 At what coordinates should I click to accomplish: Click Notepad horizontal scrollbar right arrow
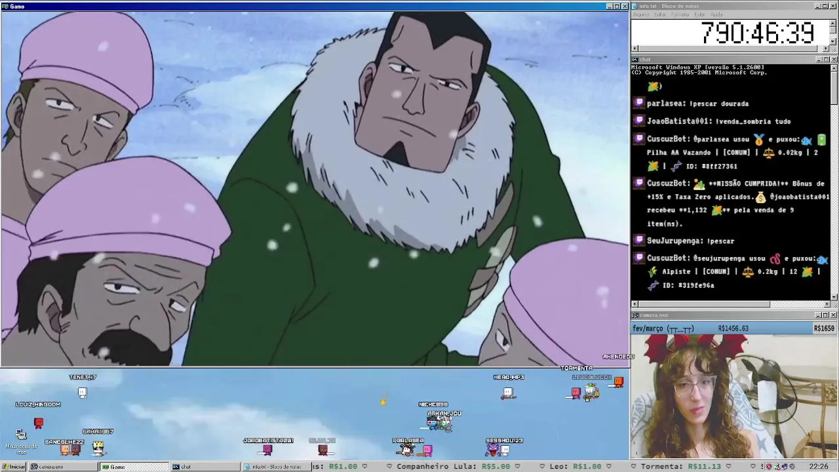pyautogui.click(x=826, y=49)
